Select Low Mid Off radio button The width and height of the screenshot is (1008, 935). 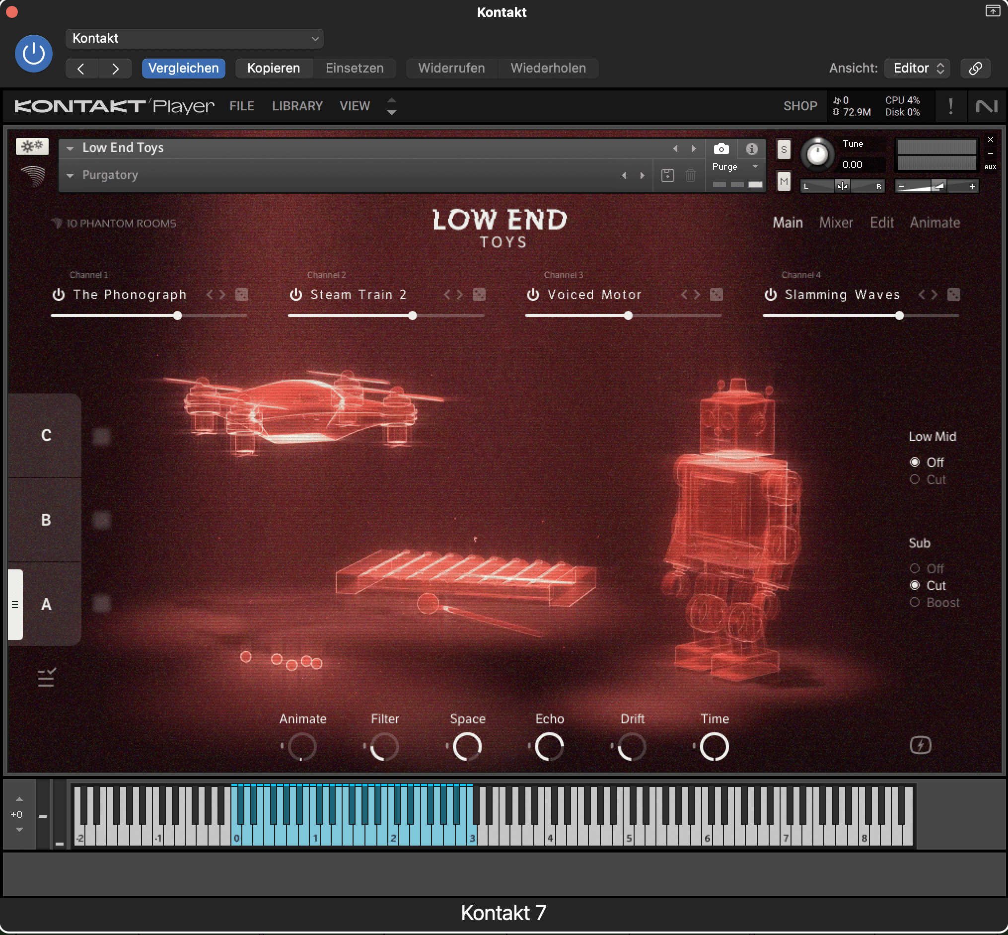point(914,462)
